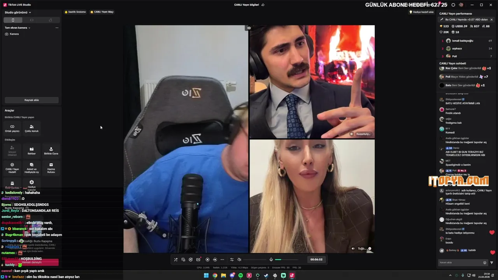498x280 pixels.
Task: Open the Birlikte Oyna tool
Action: point(51,151)
